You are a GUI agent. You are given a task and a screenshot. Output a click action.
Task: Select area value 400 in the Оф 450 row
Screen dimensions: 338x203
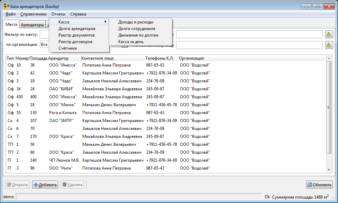click(34, 97)
